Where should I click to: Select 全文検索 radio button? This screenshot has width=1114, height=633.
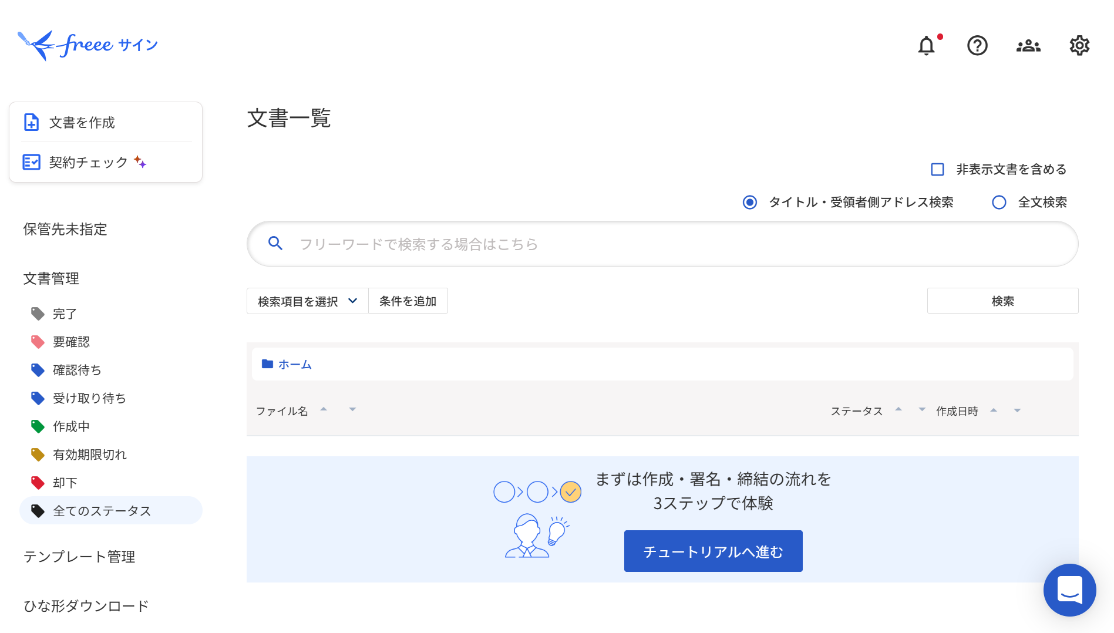(999, 203)
